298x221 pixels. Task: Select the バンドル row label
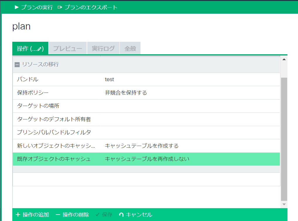(x=28, y=79)
